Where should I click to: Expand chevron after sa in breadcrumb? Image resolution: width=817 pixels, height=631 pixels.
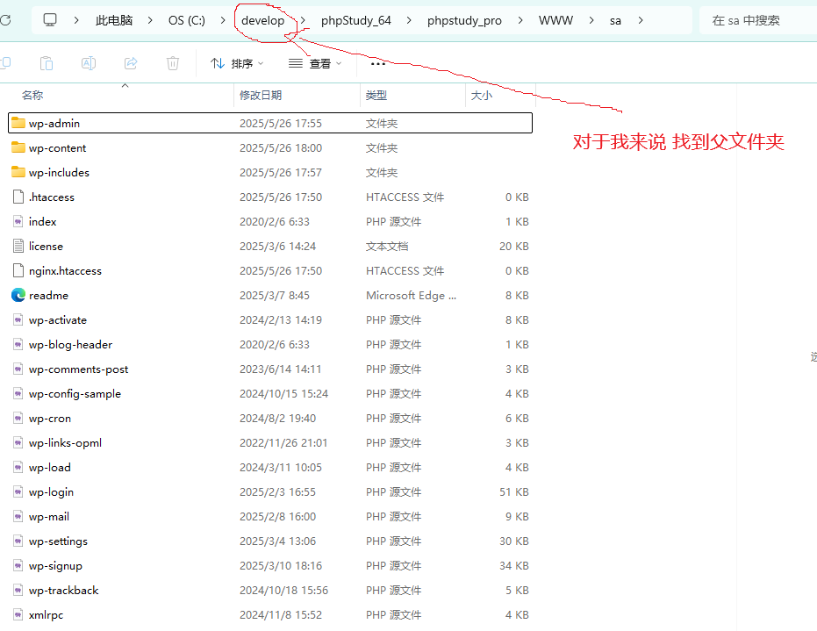tap(641, 20)
